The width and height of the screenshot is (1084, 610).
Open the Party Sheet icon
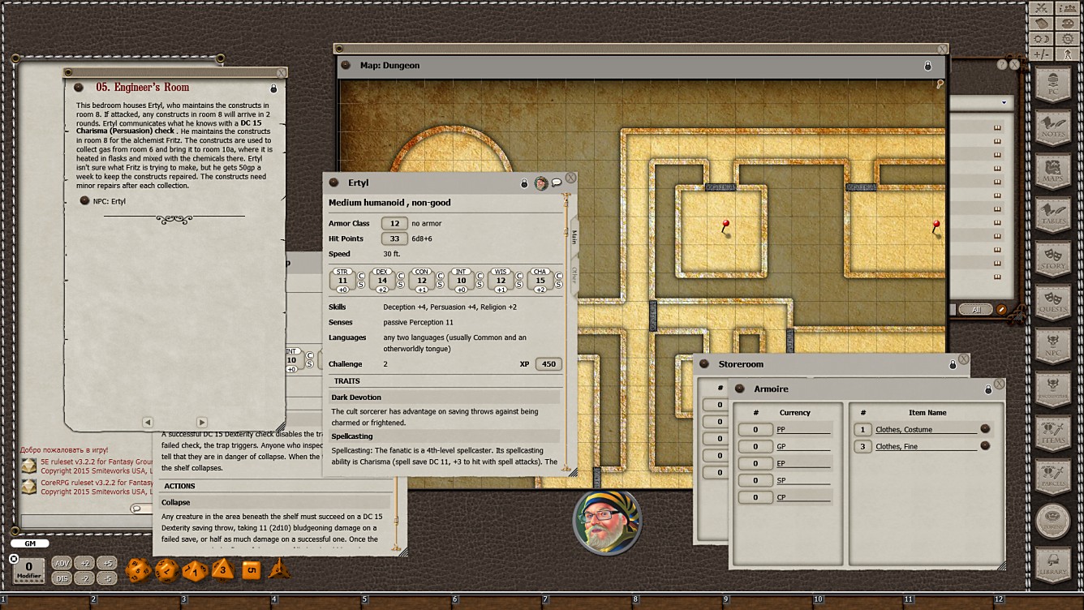point(1068,8)
